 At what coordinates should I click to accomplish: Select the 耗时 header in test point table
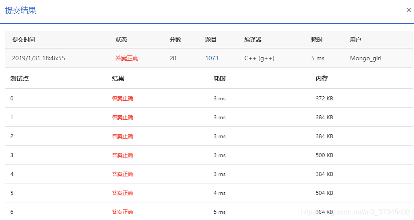tap(220, 78)
